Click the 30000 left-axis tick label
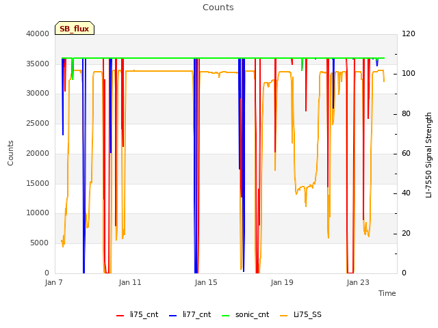 click(x=38, y=93)
